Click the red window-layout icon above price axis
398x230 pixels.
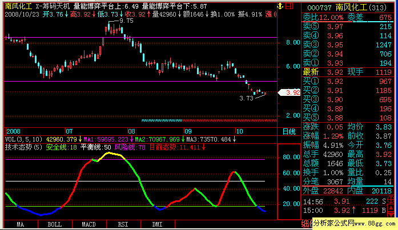tap(290, 6)
